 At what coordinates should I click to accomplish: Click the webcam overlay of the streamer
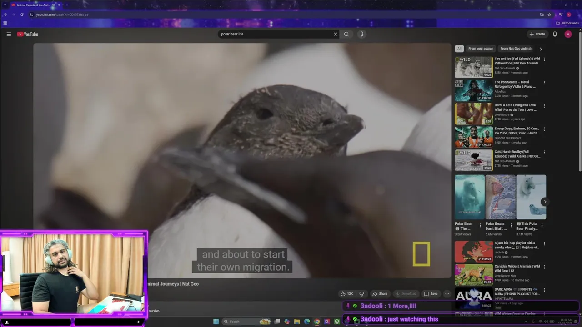click(x=74, y=274)
